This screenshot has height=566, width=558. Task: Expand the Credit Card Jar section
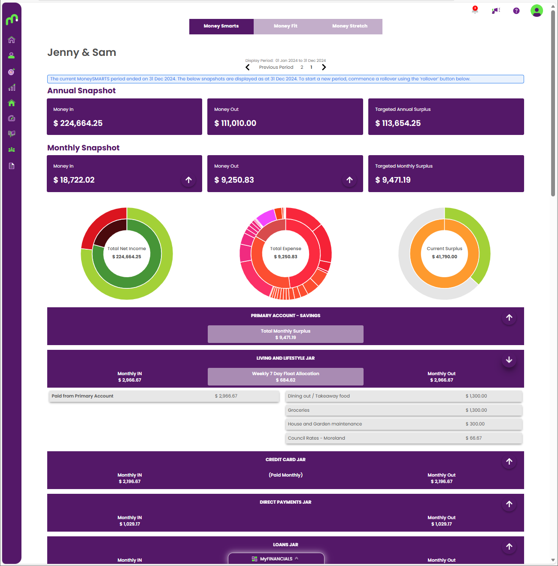(x=509, y=462)
